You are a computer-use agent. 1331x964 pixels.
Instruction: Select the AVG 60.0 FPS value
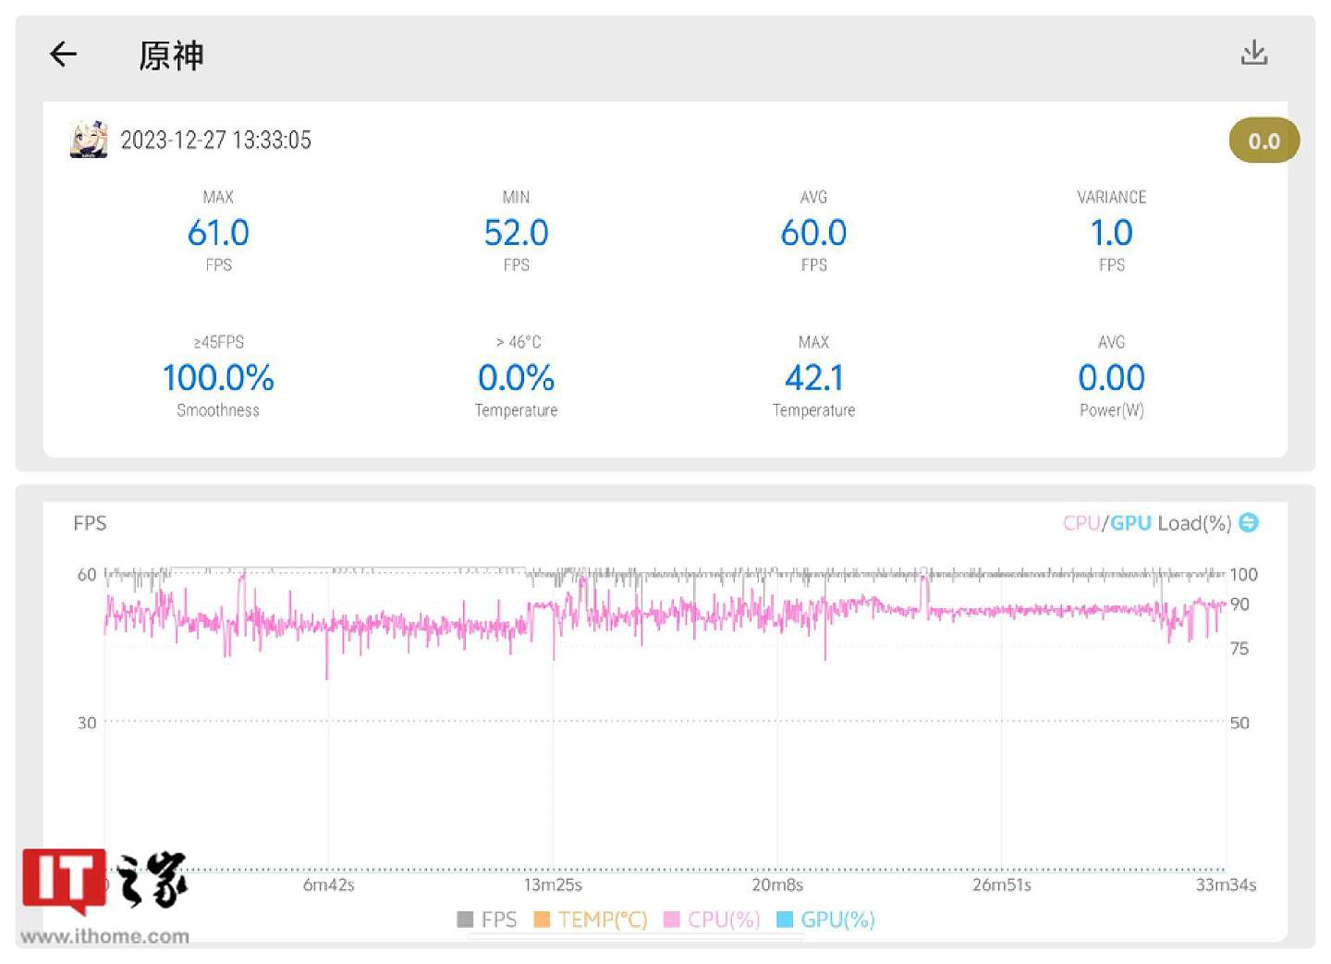[x=813, y=233]
